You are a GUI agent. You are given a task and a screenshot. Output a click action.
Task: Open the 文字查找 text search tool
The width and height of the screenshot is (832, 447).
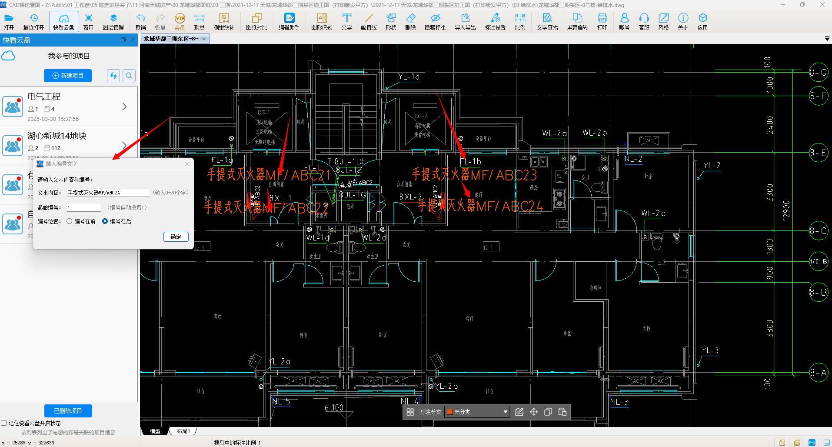point(547,21)
